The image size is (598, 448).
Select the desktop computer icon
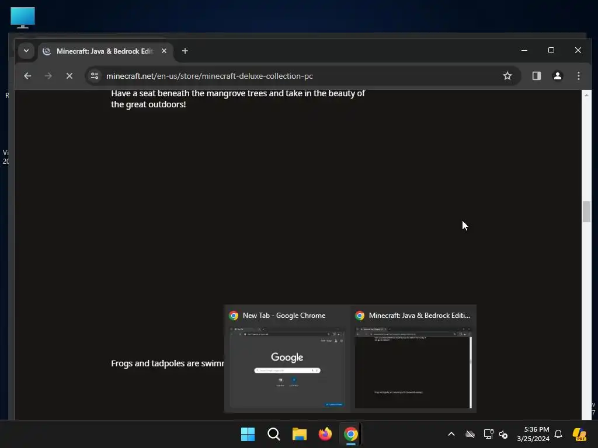23,17
